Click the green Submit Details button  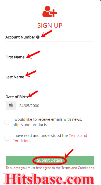pyautogui.click(x=50, y=160)
